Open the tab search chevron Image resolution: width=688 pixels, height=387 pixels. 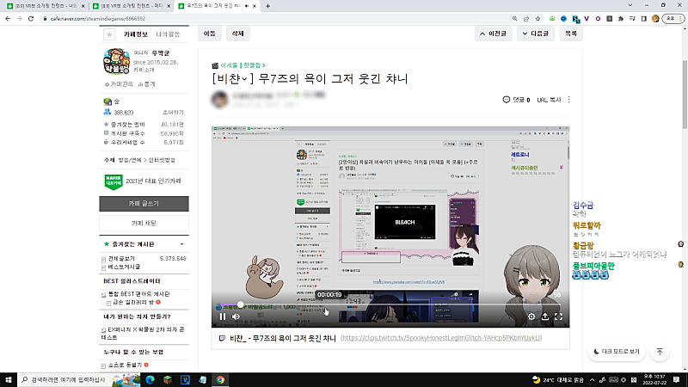pos(630,5)
